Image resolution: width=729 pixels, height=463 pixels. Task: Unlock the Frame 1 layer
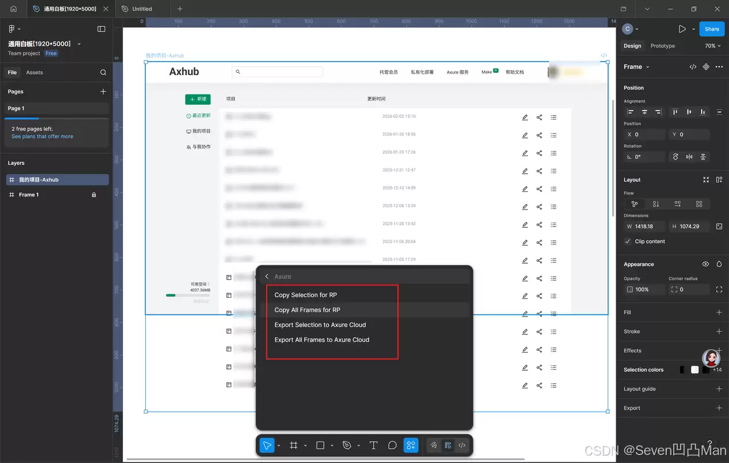[x=94, y=195]
